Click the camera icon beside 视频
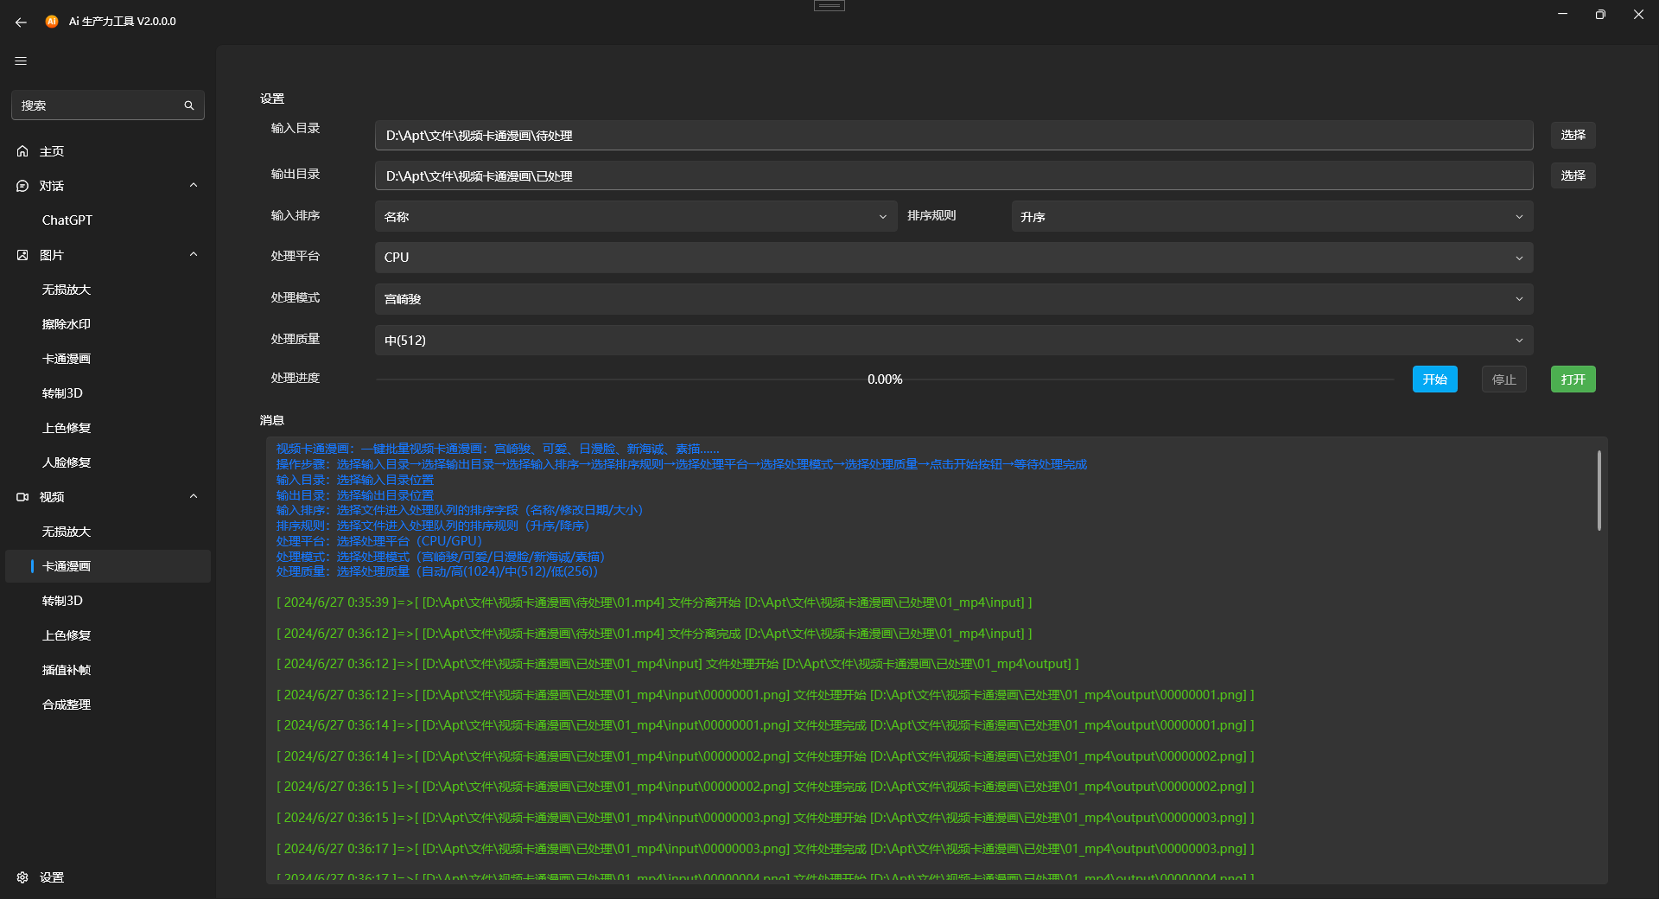 (22, 497)
